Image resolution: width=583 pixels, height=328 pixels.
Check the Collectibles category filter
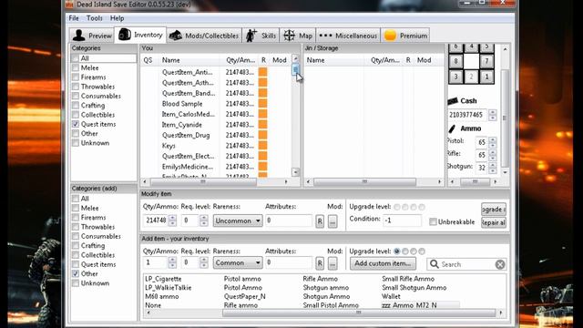click(76, 115)
